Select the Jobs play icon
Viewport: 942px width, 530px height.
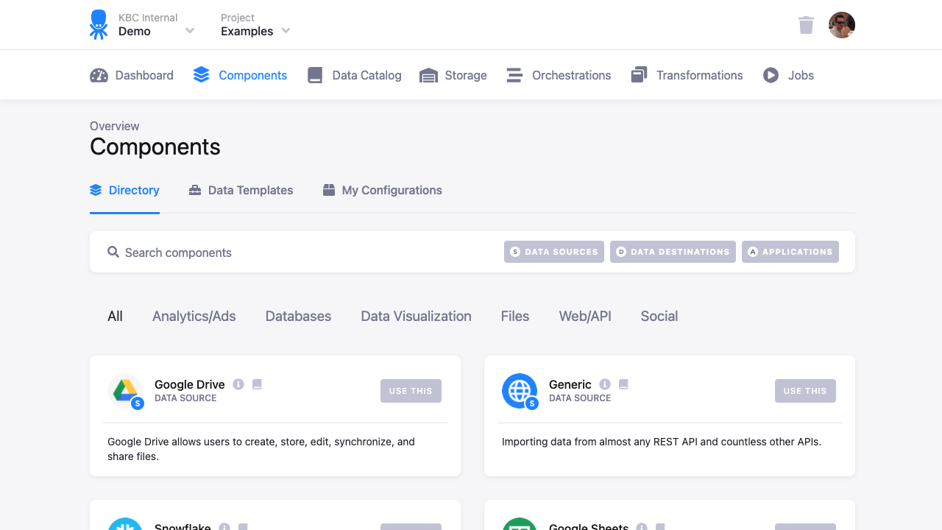[770, 74]
